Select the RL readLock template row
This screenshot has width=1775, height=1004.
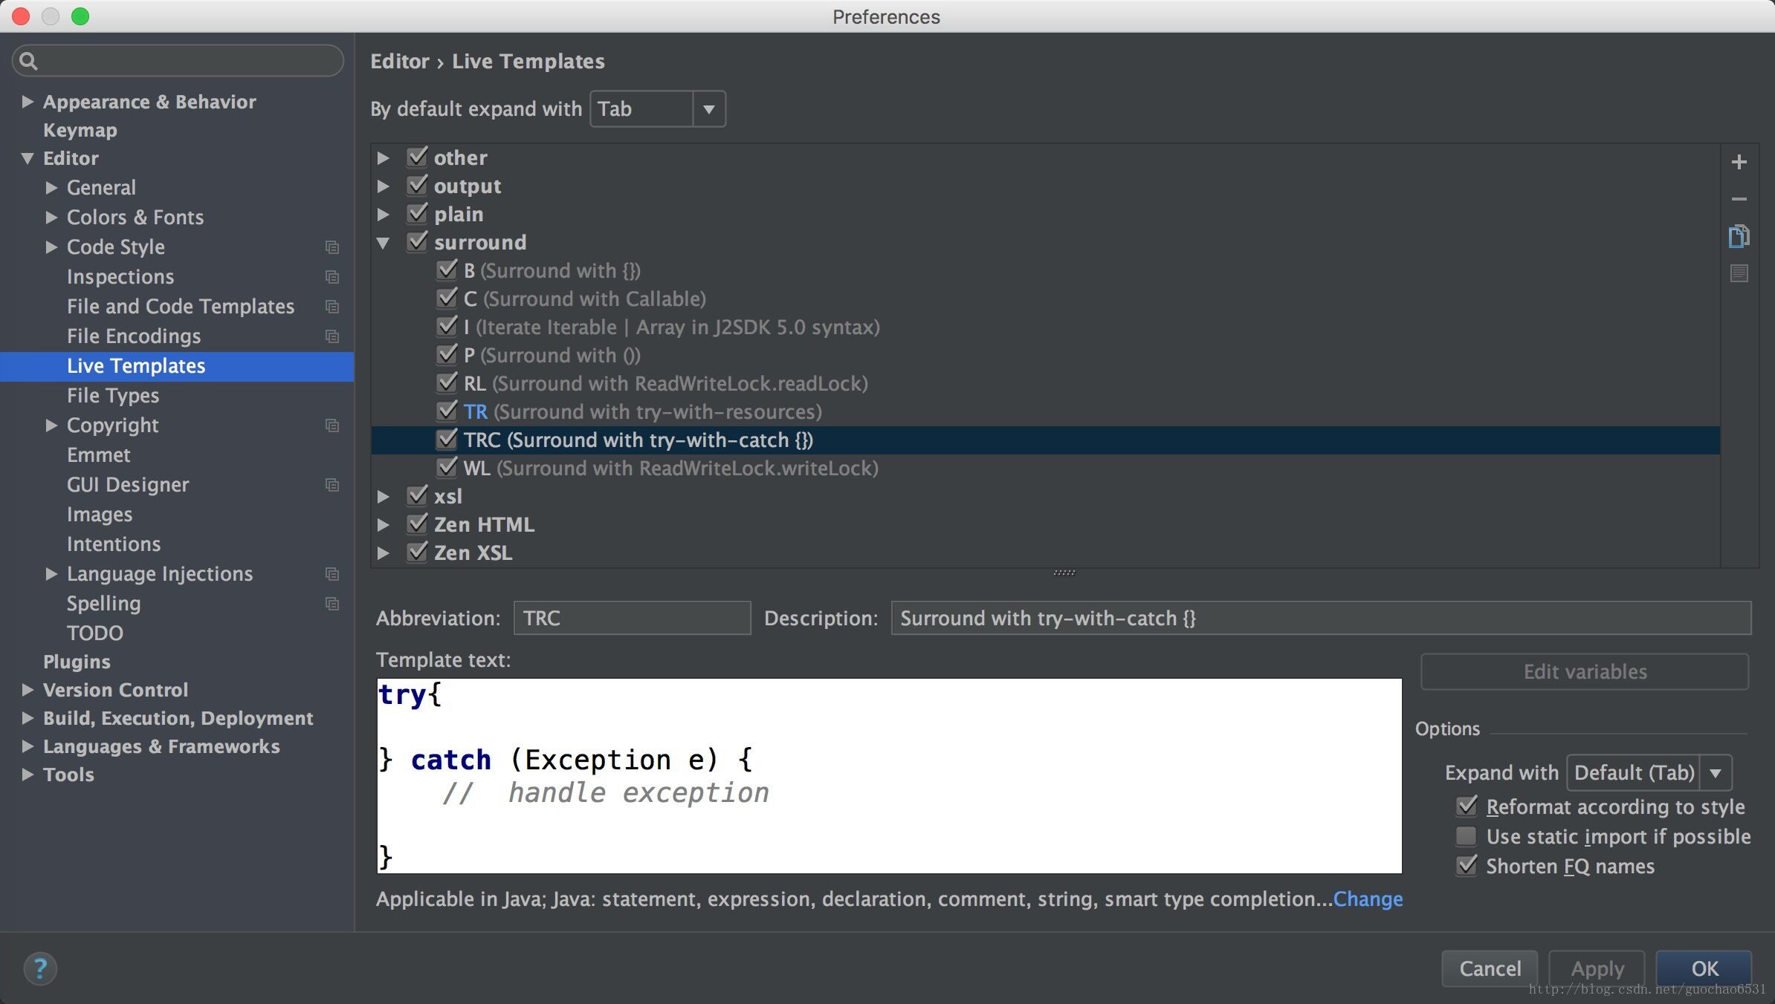pos(1046,383)
